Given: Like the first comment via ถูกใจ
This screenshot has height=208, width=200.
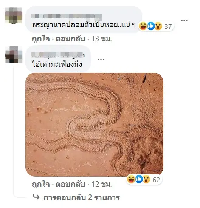Looking at the screenshot, I should (41, 39).
